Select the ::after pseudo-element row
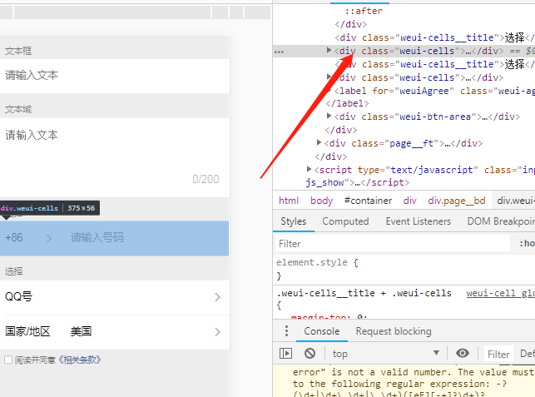This screenshot has width=535, height=397. click(x=363, y=12)
